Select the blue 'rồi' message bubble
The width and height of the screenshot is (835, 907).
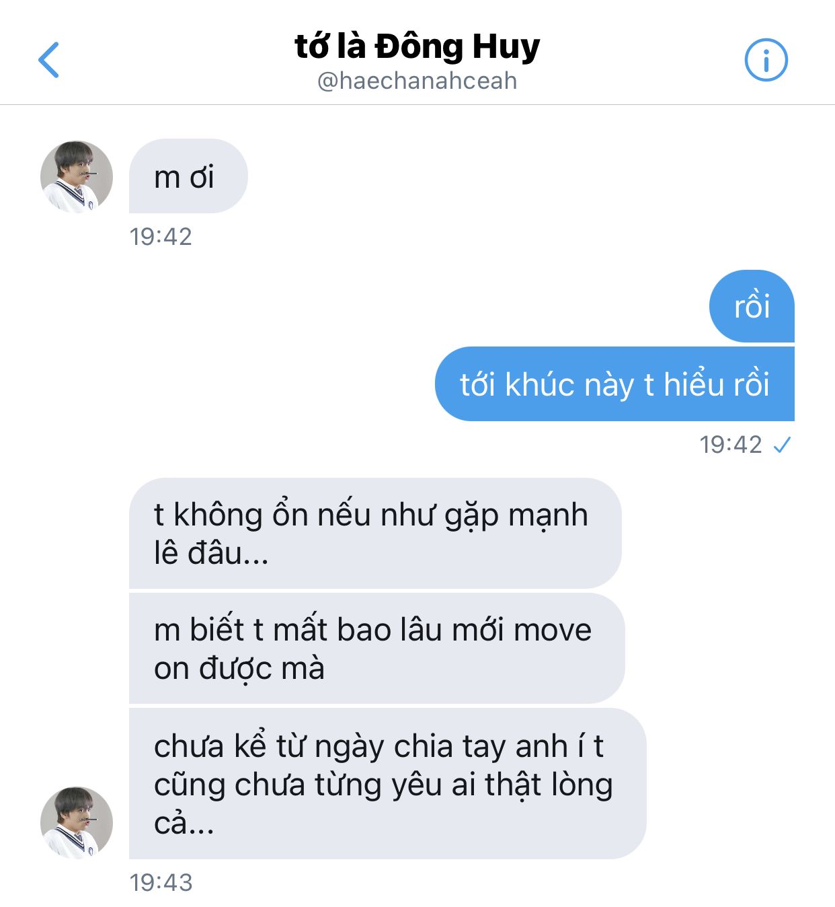(752, 306)
